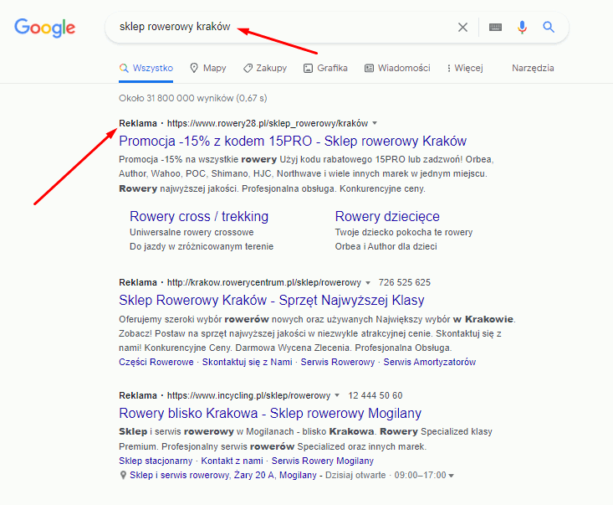The image size is (613, 505).
Task: Open the 'Serwis Rowery Mogilany' sitelink
Action: (323, 461)
